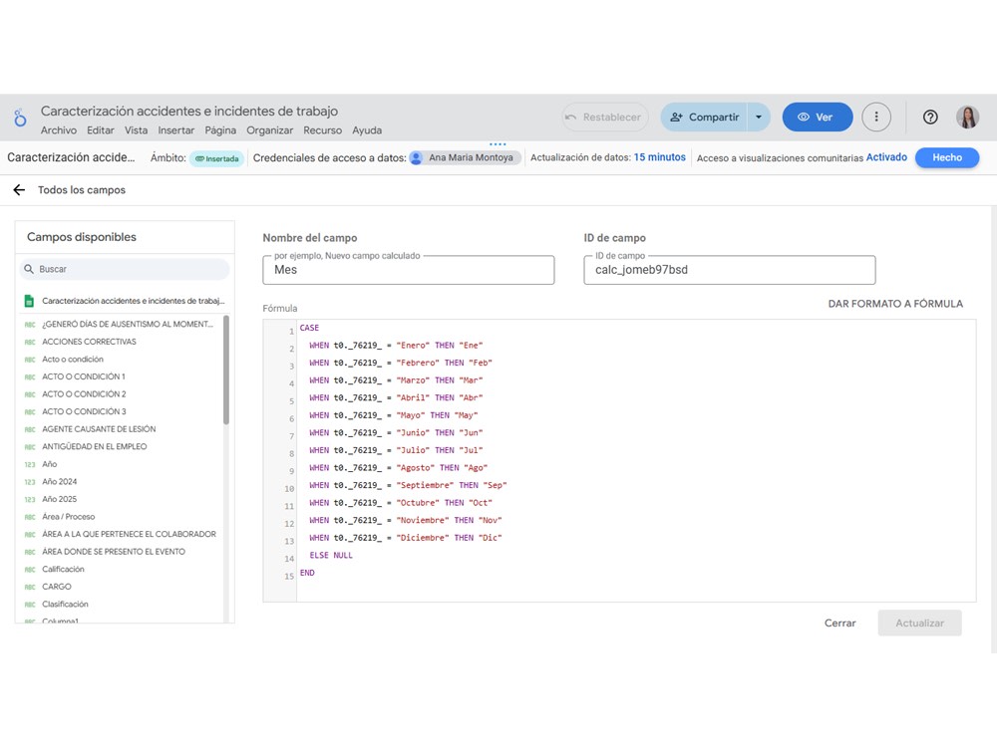Viewport: 997px width, 747px height.
Task: Go back with the Todos los campos arrow
Action: [x=19, y=190]
